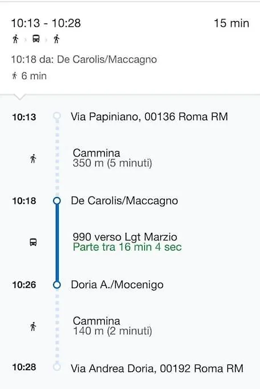
Task: Select the Doria A./Mocenigo stop circle marker
Action: click(x=57, y=285)
